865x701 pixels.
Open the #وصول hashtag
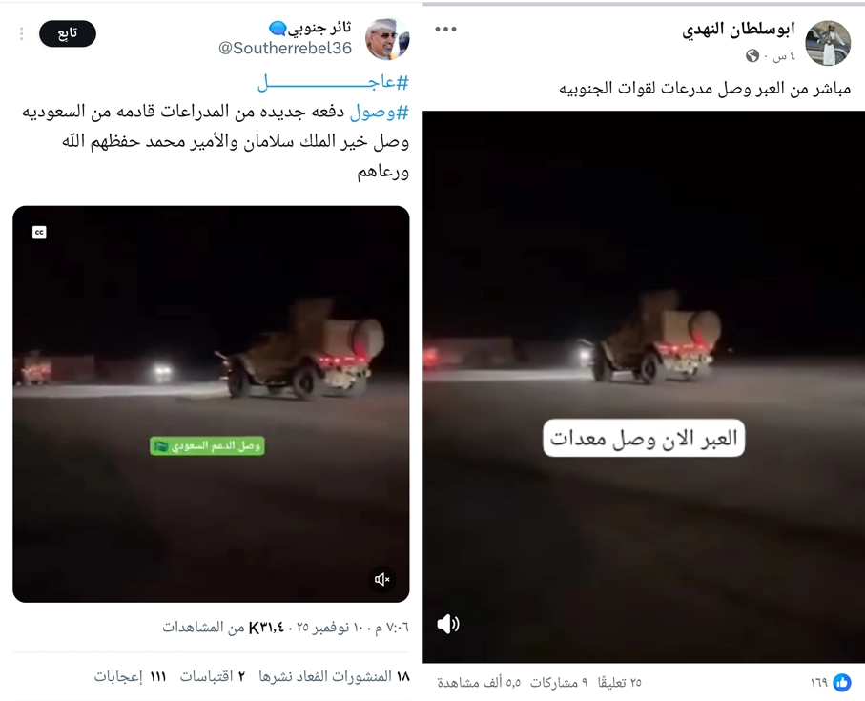click(380, 112)
